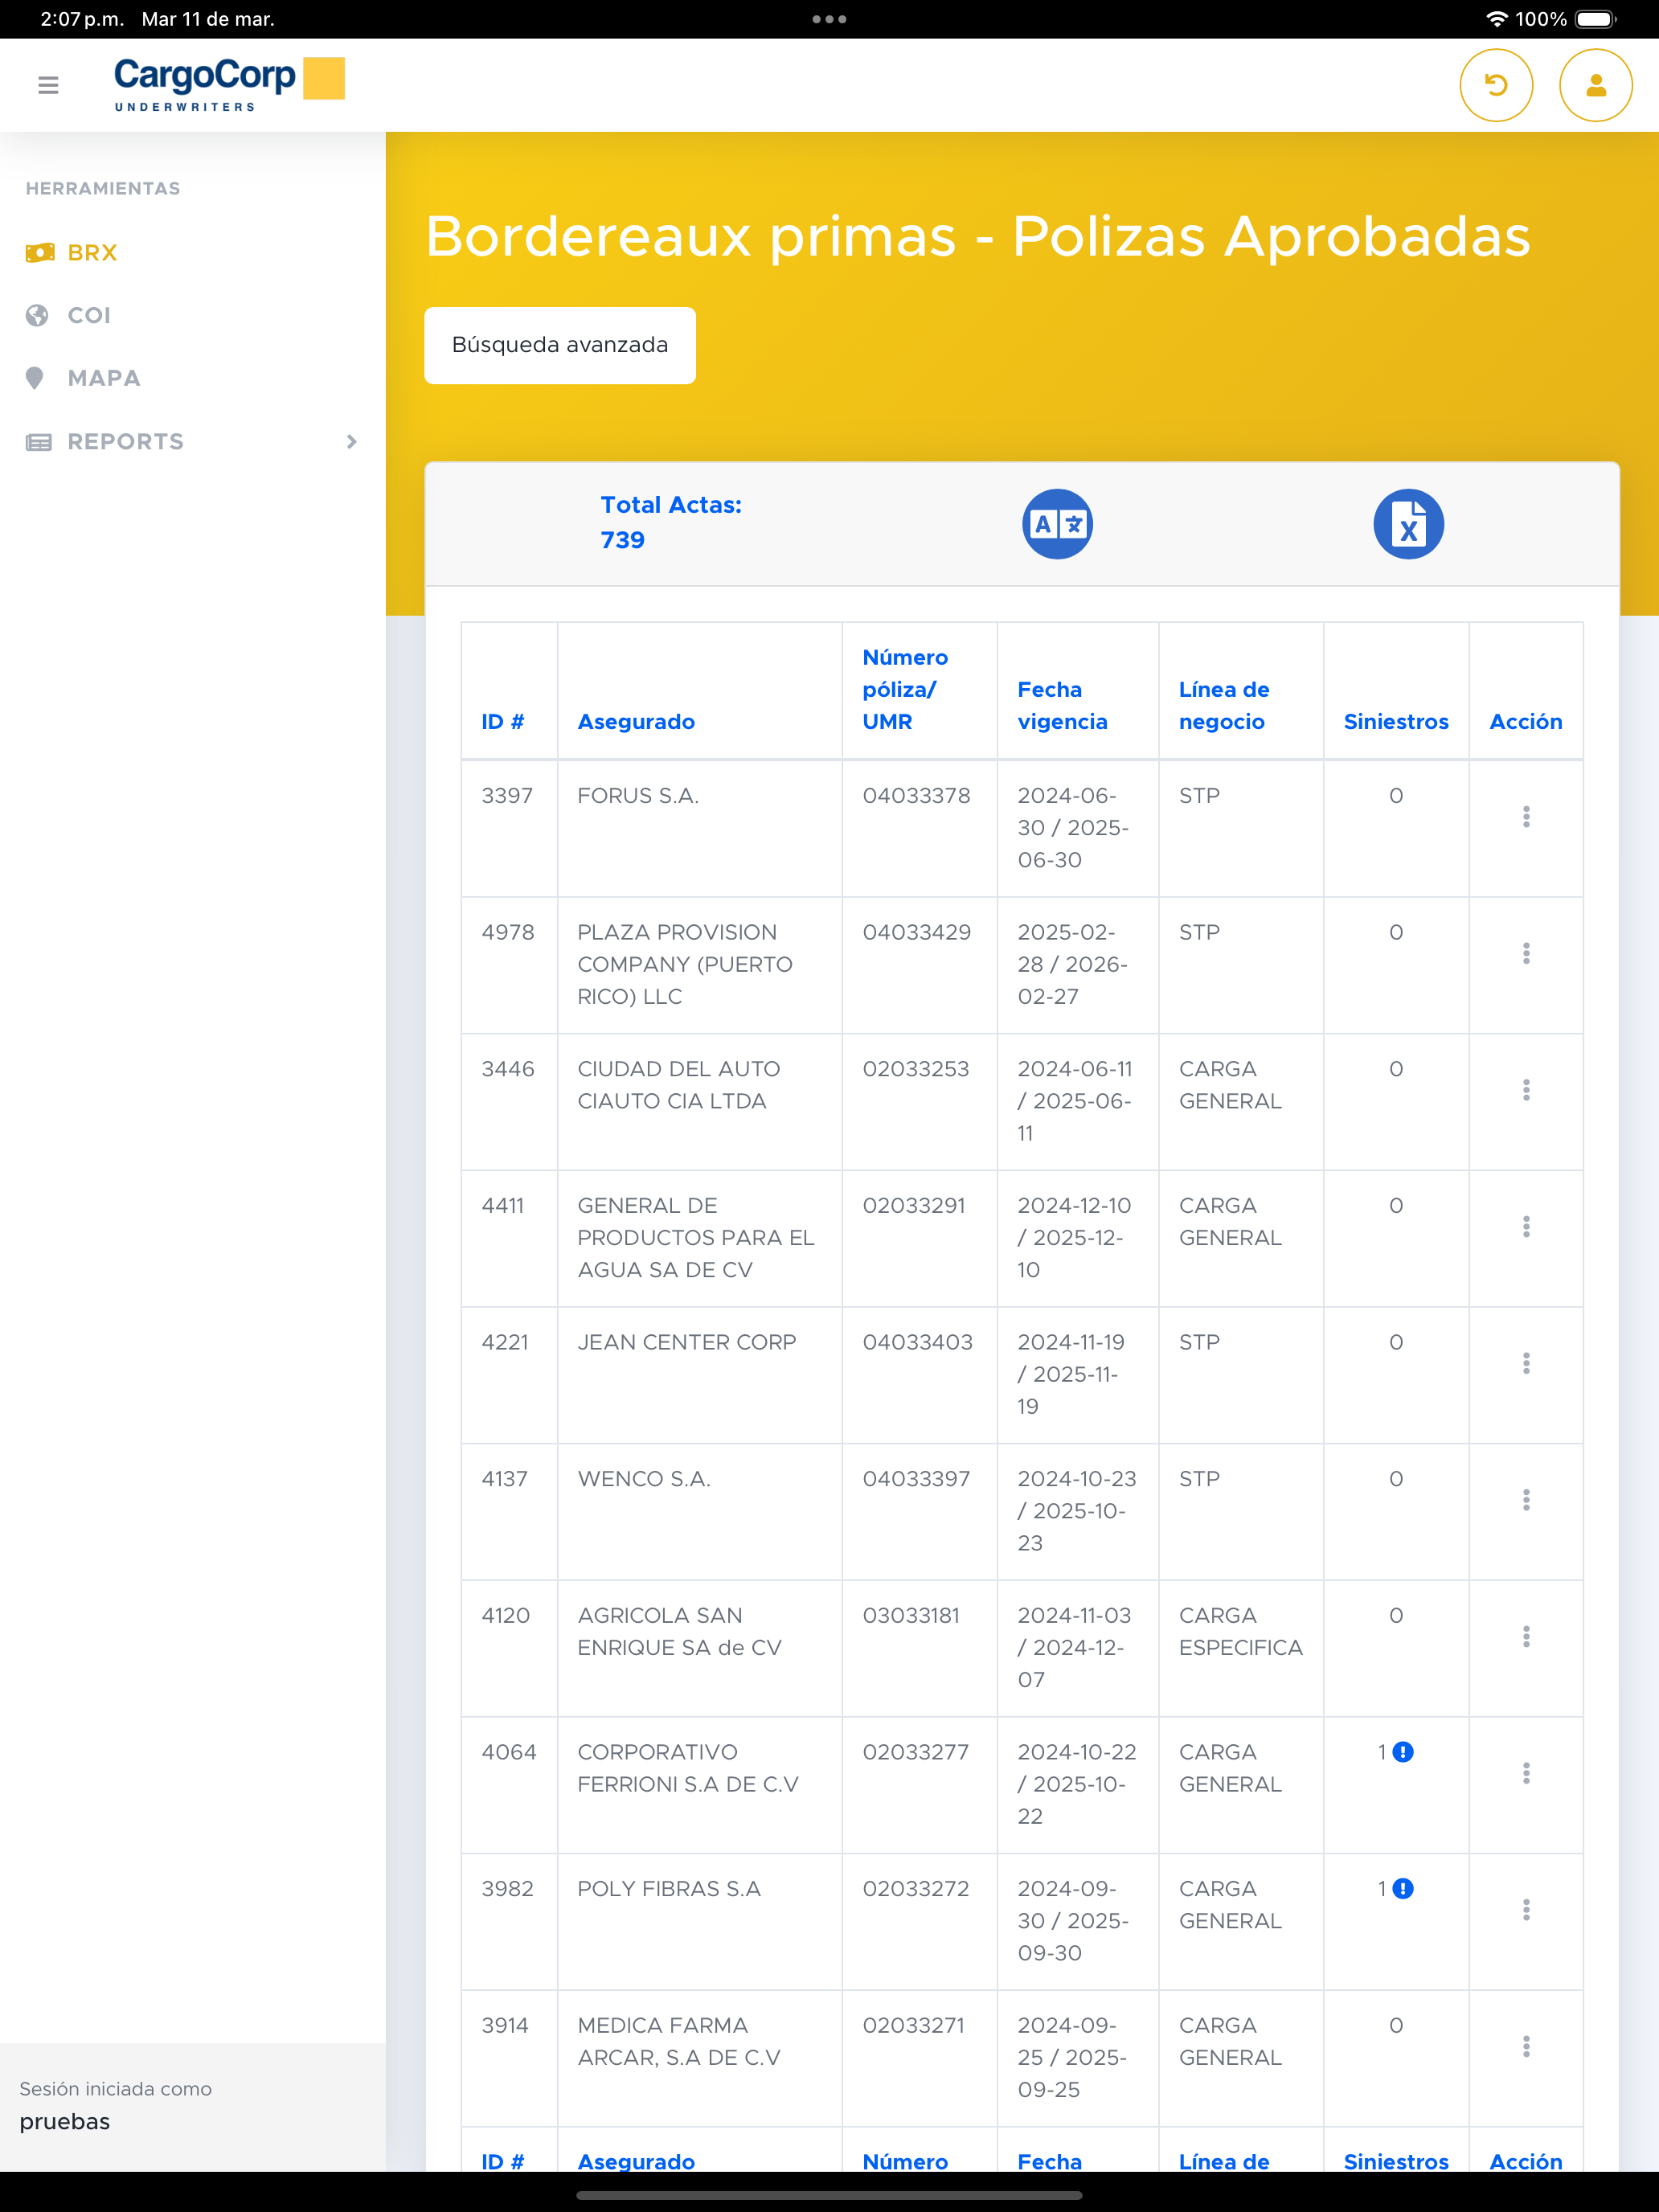Open action menu for WENCO S.A.
The width and height of the screenshot is (1659, 2212).
pyautogui.click(x=1526, y=1500)
